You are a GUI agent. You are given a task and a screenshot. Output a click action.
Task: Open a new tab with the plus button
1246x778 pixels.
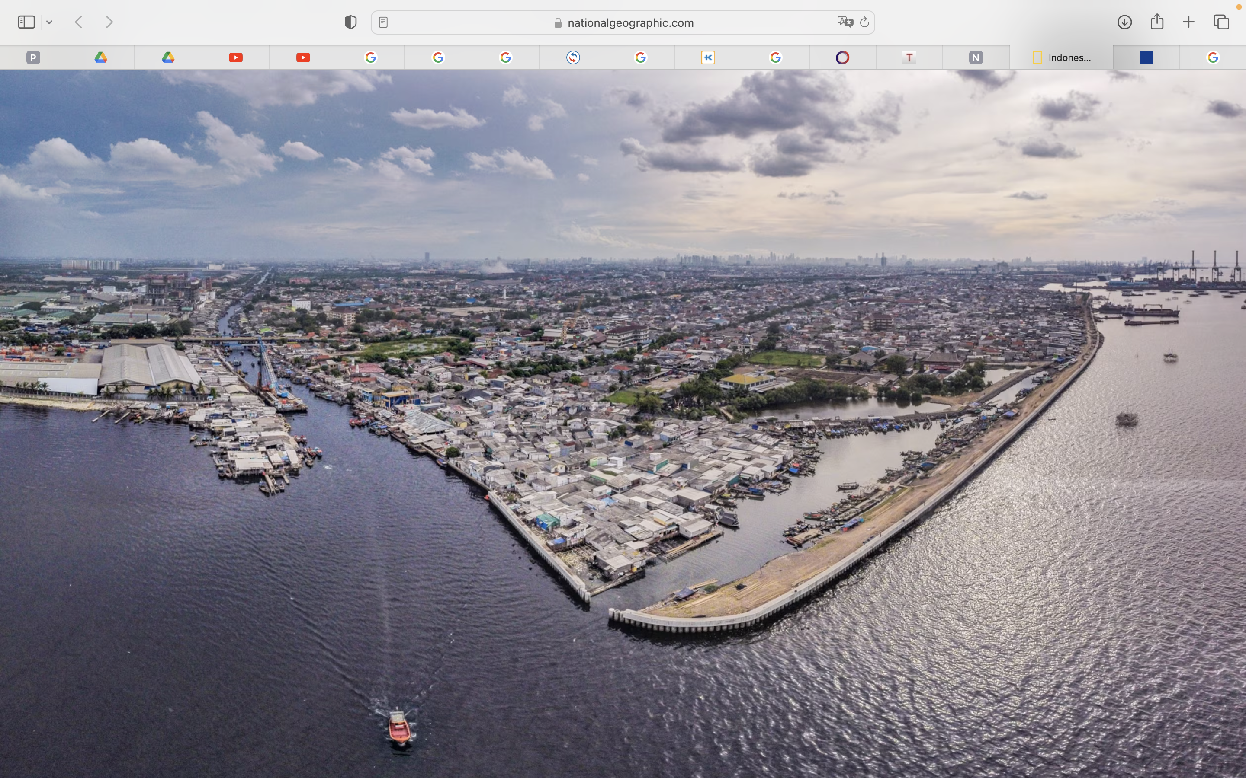tap(1188, 22)
